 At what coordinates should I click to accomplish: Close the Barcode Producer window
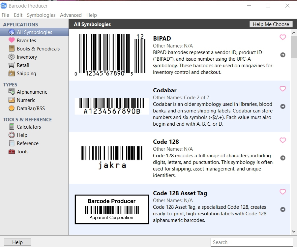[x=287, y=6]
